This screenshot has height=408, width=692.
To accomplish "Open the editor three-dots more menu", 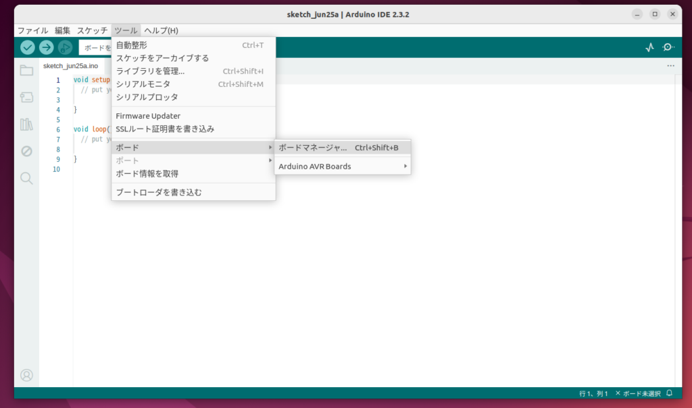I will (671, 65).
